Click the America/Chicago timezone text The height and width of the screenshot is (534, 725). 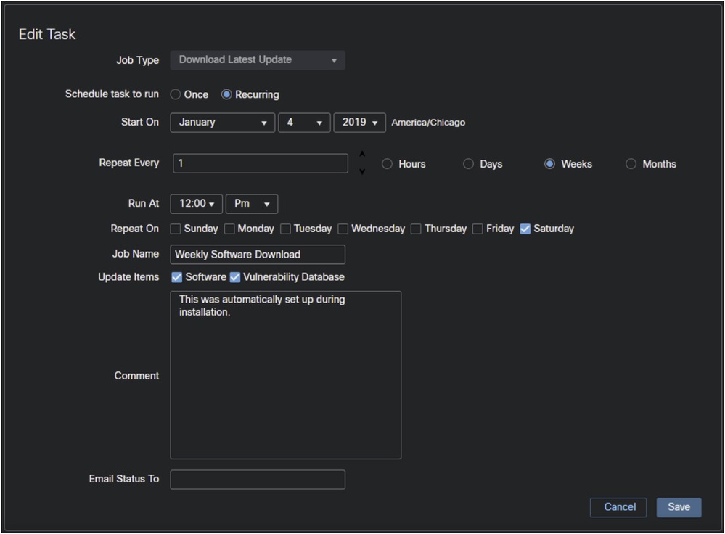428,123
